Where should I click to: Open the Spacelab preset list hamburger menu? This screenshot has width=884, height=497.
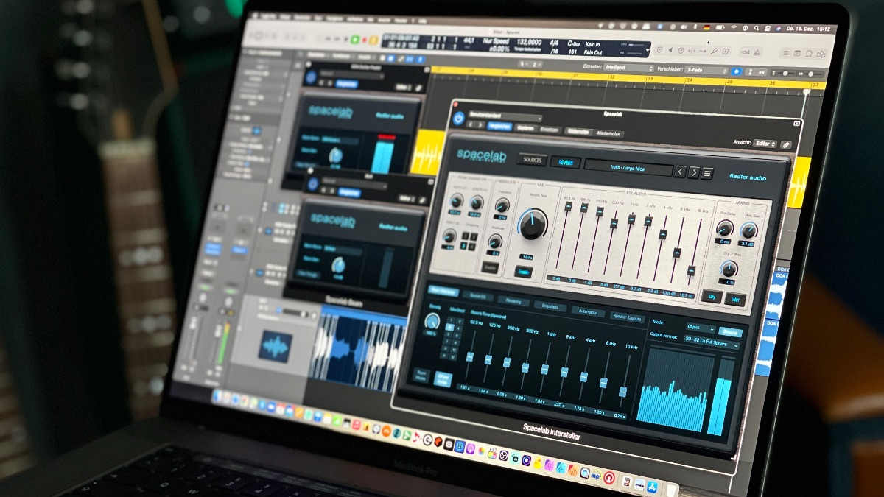click(707, 174)
